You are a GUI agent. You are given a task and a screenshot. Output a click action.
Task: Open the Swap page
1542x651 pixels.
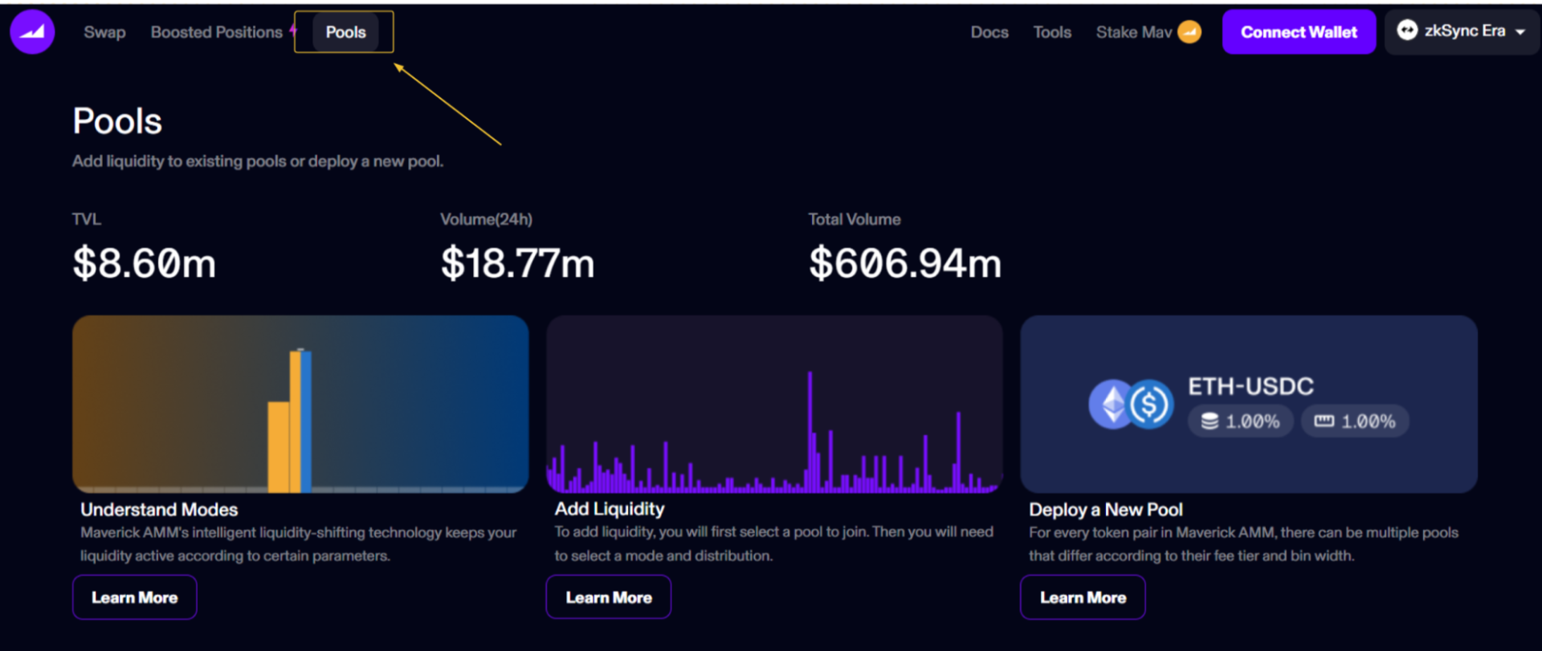point(104,32)
